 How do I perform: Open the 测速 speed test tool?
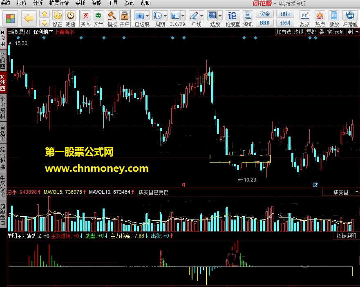click(x=70, y=19)
